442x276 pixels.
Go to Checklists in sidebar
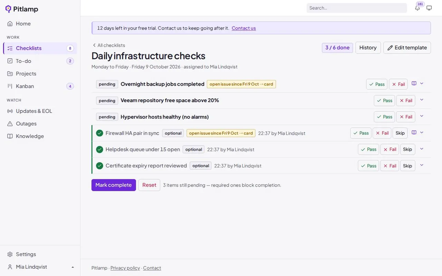[x=40, y=48]
